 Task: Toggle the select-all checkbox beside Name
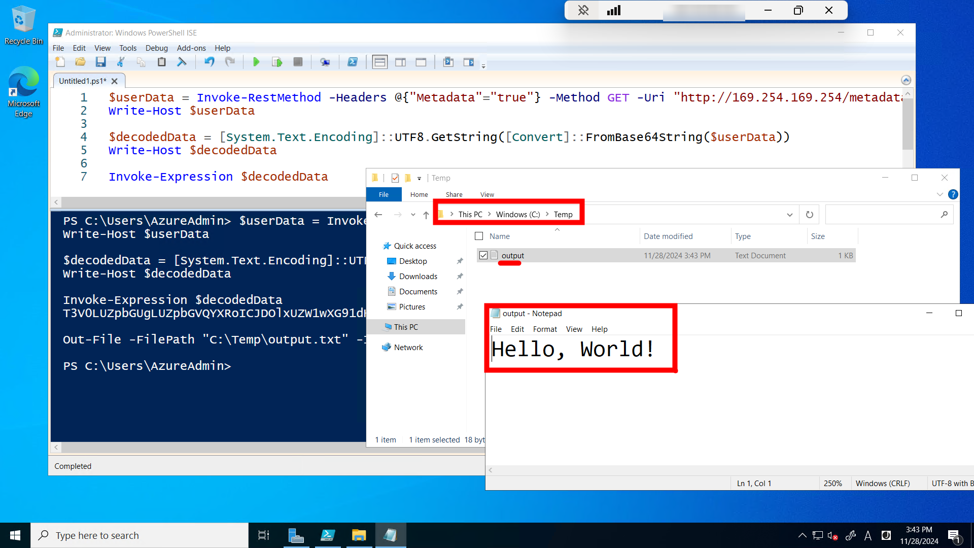coord(479,236)
